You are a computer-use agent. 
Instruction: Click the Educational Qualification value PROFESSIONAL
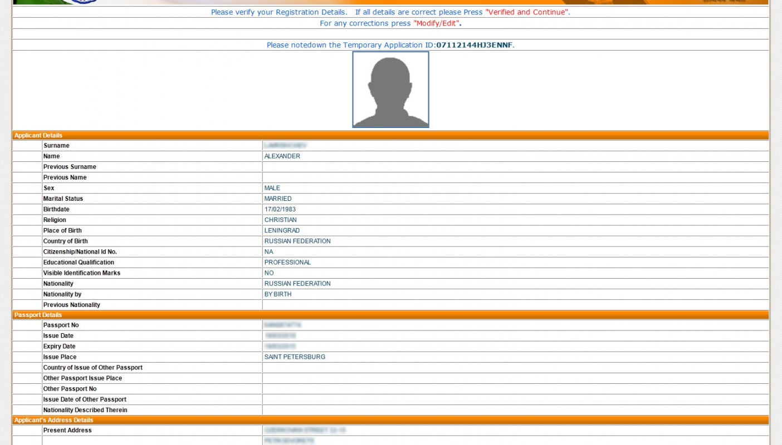(x=287, y=262)
